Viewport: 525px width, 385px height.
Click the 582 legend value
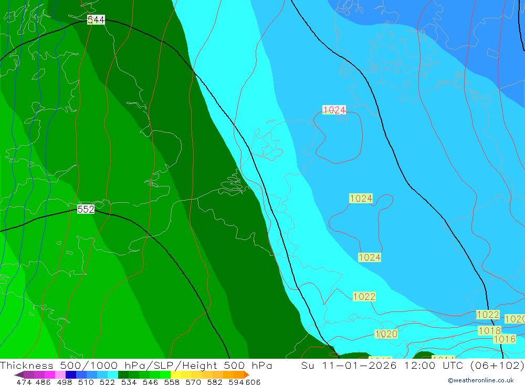pyautogui.click(x=214, y=382)
